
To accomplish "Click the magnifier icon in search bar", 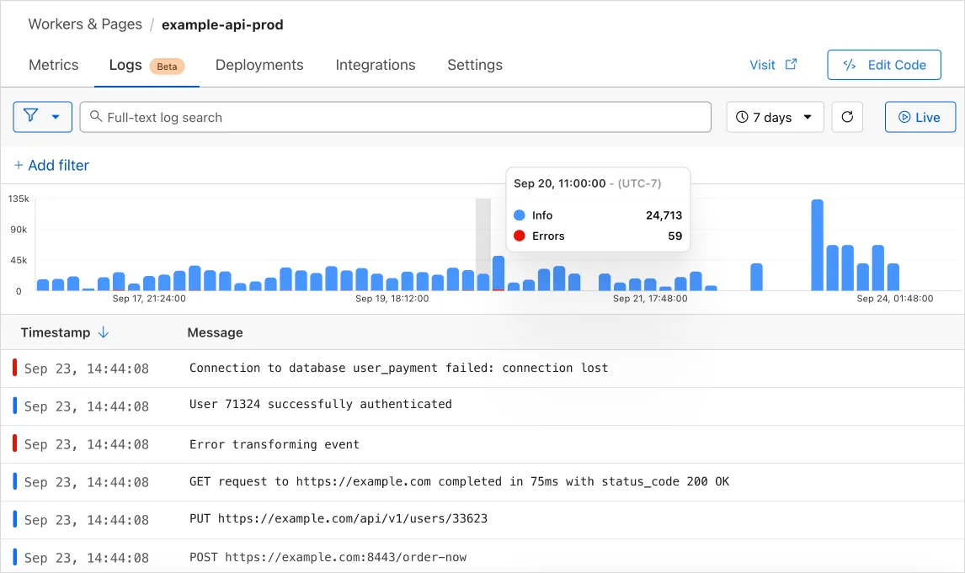I will (x=96, y=117).
